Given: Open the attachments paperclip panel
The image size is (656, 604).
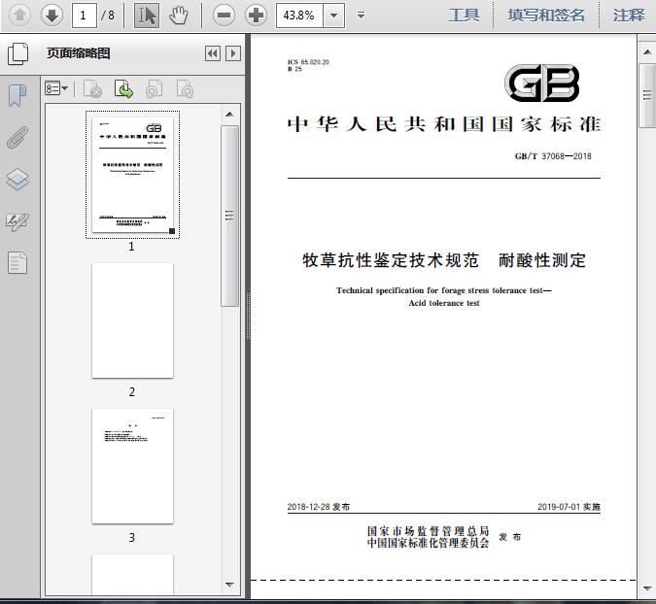Looking at the screenshot, I should coord(17,137).
